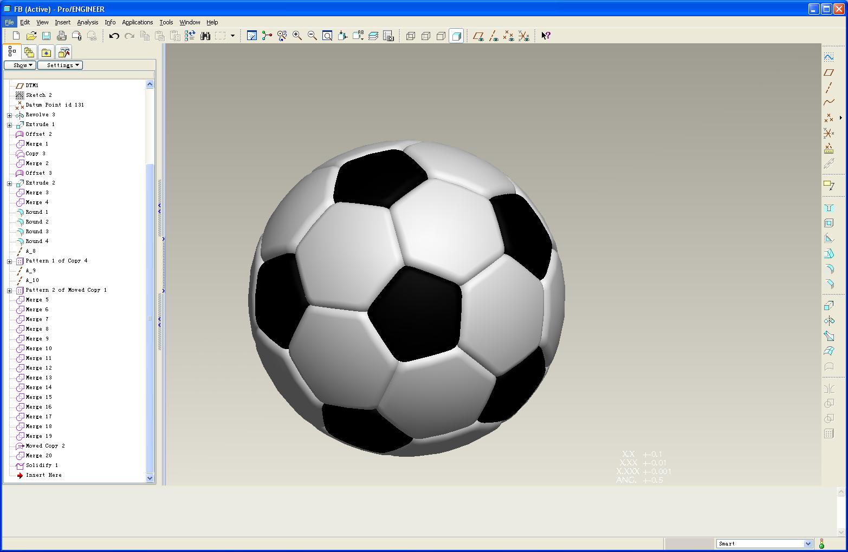
Task: Select the Solidify 1 feature in tree
Action: tap(42, 465)
